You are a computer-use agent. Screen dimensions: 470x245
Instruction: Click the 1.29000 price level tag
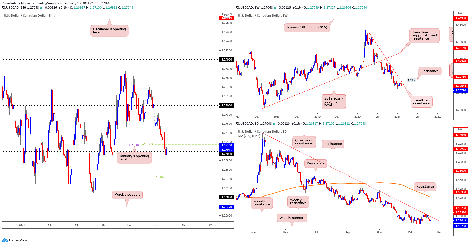[226, 60]
